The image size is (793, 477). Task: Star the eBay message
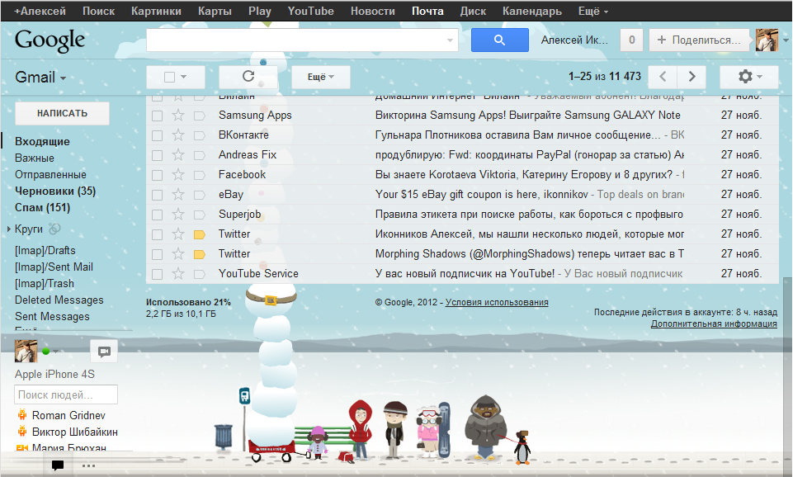point(178,195)
